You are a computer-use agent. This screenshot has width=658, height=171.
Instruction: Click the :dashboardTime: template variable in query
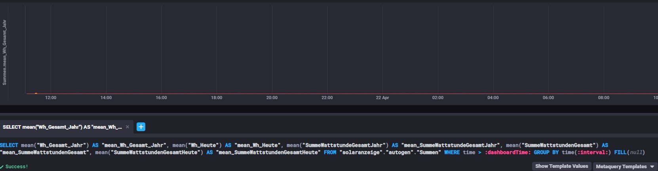click(508, 152)
